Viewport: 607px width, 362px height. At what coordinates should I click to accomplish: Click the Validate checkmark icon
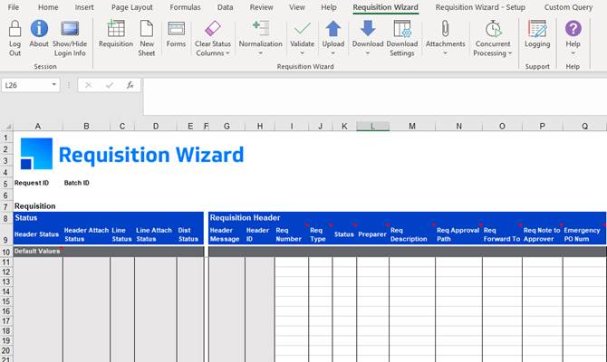click(x=303, y=28)
